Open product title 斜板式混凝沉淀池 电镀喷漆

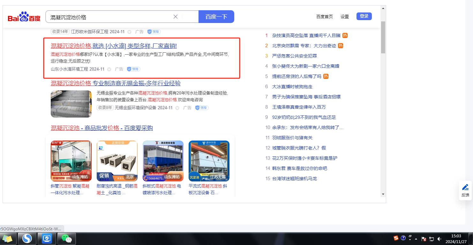tap(162, 189)
